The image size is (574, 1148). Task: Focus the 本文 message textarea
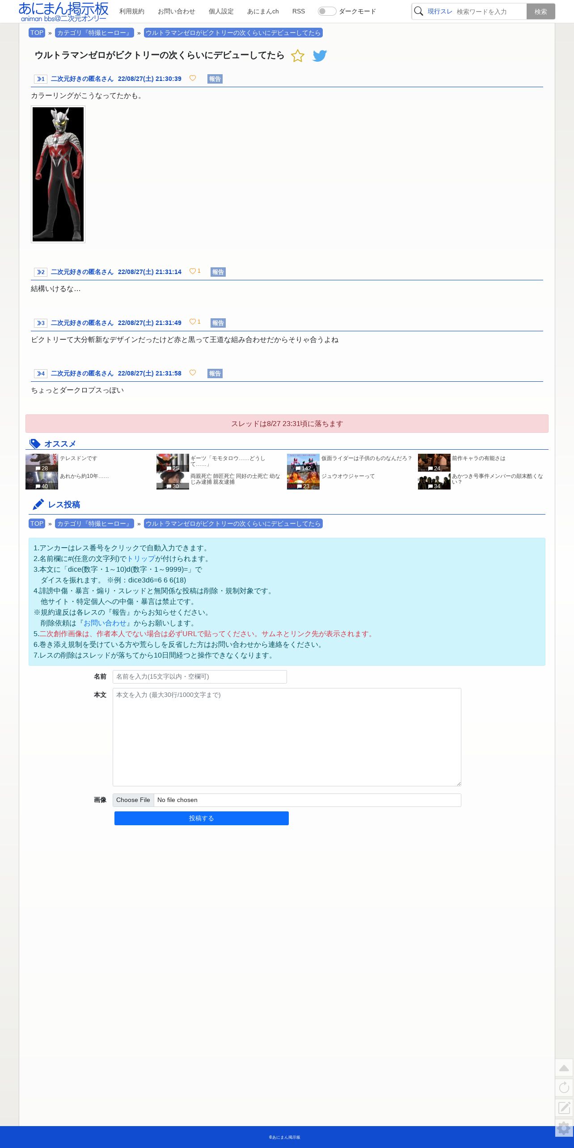click(287, 737)
